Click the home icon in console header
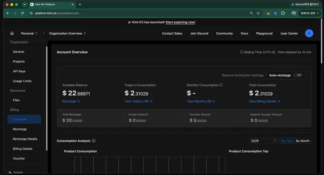The height and width of the screenshot is (175, 324). coord(12,33)
